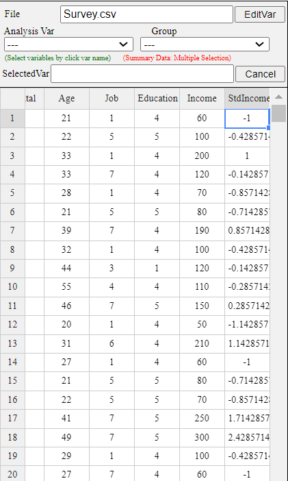Select the Age column header
Viewport: 288px width, 481px height.
pyautogui.click(x=66, y=99)
